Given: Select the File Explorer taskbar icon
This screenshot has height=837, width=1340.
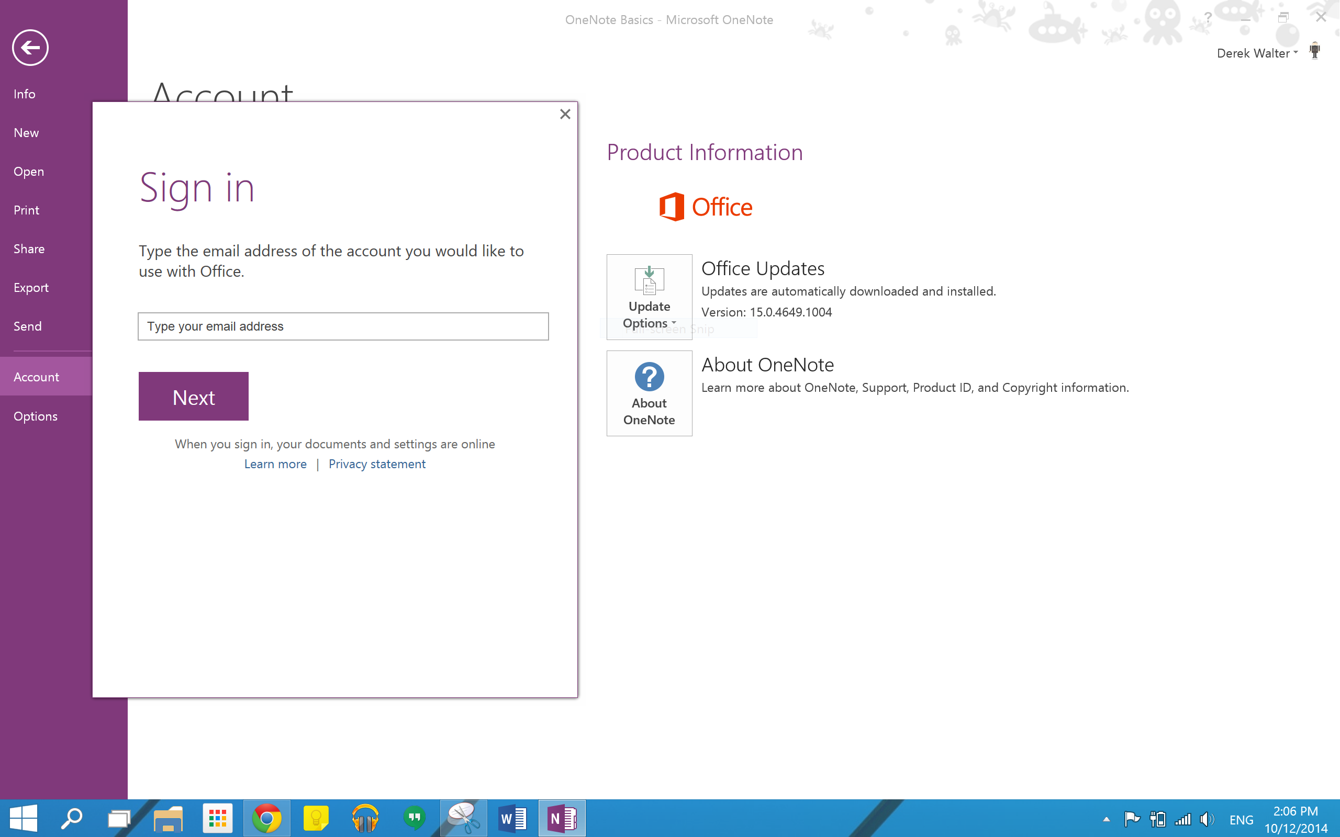Looking at the screenshot, I should point(169,819).
